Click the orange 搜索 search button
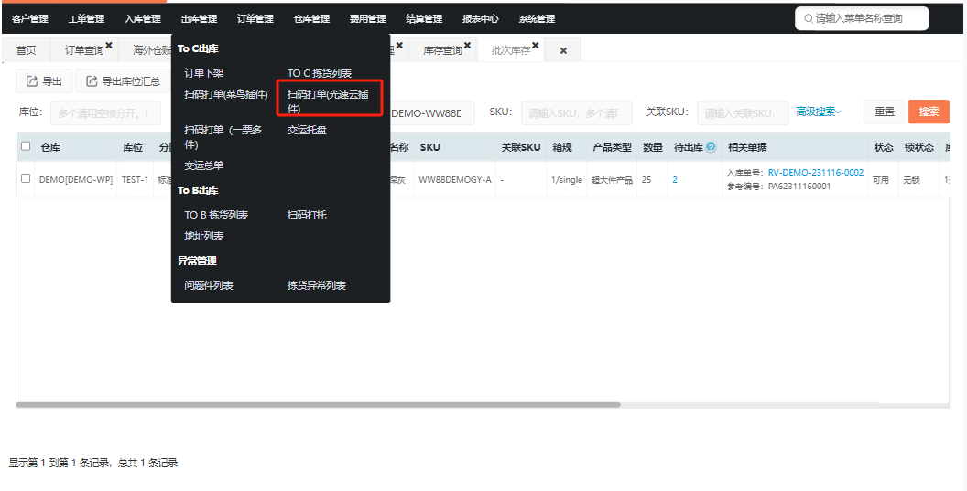The image size is (967, 491). coord(929,112)
